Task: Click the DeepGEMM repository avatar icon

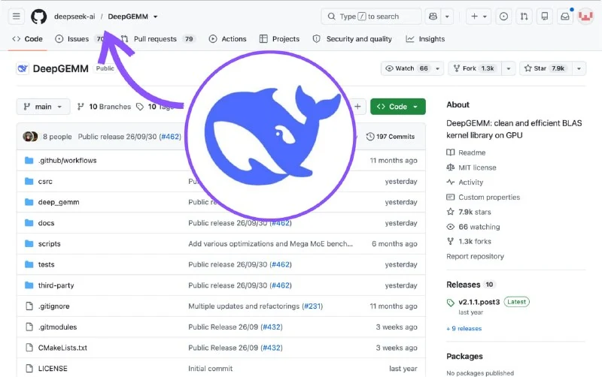Action: [x=23, y=68]
